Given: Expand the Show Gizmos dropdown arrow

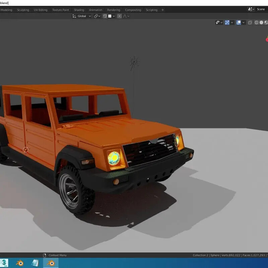Looking at the screenshot, I should point(221,22).
